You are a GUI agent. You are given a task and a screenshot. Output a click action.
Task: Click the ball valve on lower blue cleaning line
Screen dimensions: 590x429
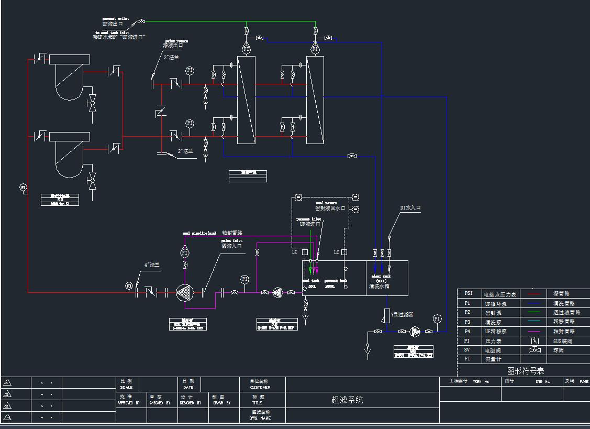(x=352, y=156)
